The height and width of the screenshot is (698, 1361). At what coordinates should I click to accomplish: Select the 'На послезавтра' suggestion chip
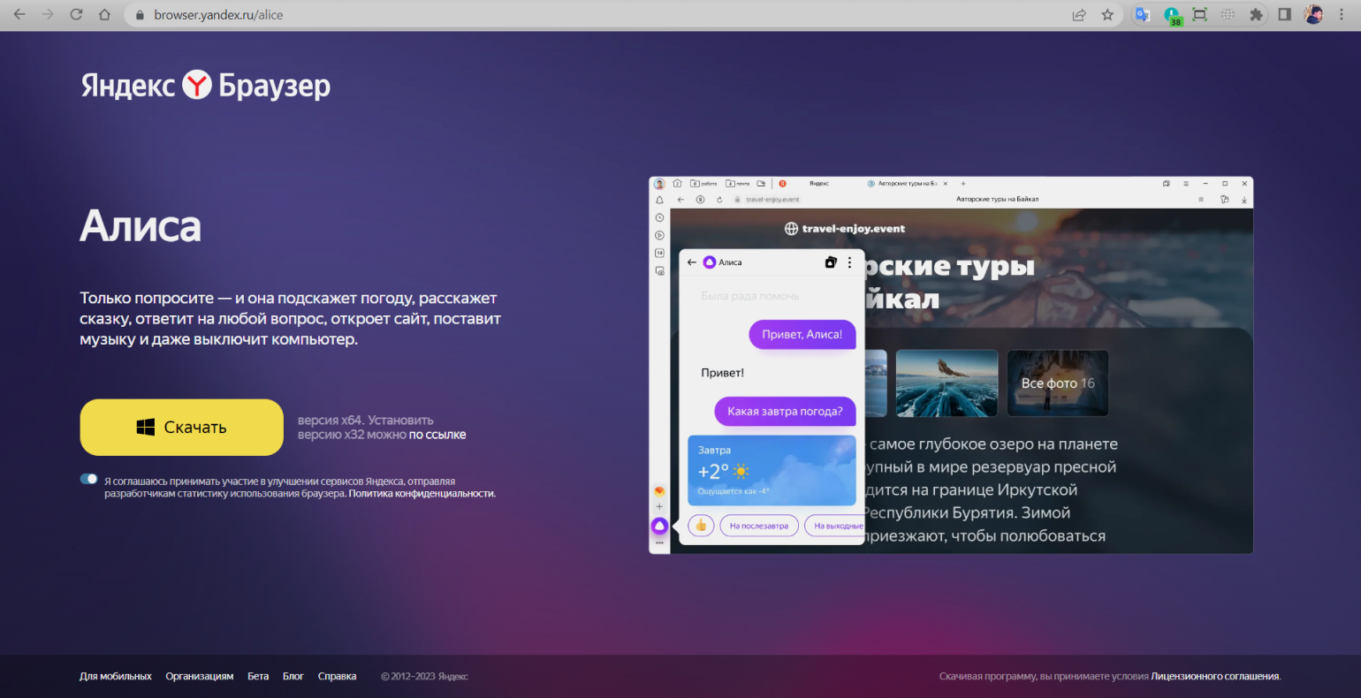(759, 526)
